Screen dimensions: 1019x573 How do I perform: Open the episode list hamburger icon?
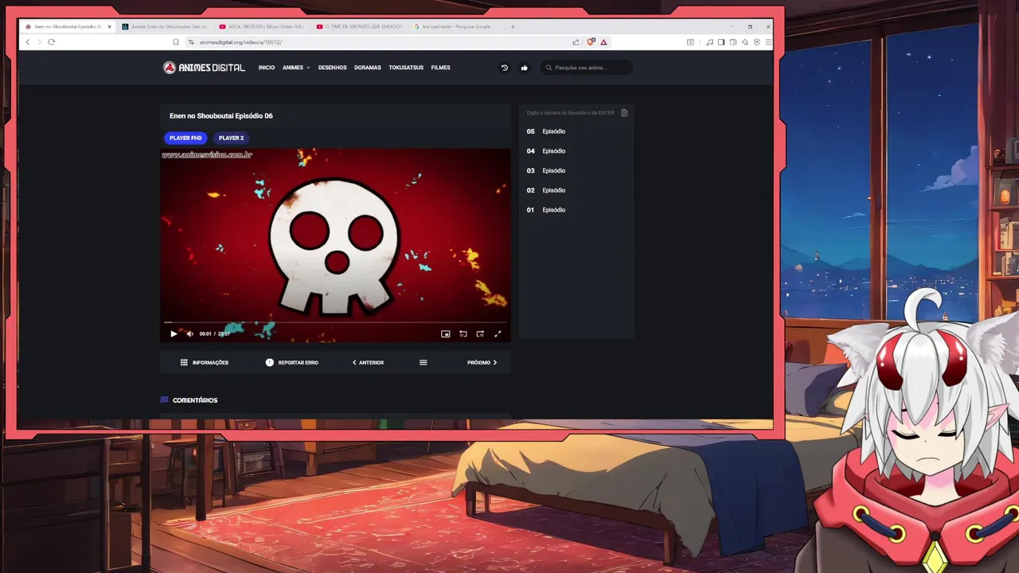[423, 362]
